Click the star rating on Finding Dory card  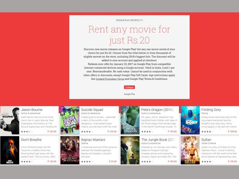(x=208, y=132)
